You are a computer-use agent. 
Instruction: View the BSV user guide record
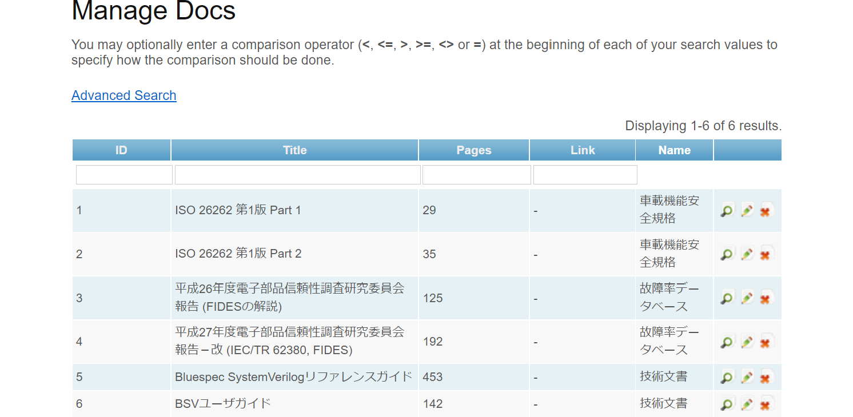click(727, 404)
